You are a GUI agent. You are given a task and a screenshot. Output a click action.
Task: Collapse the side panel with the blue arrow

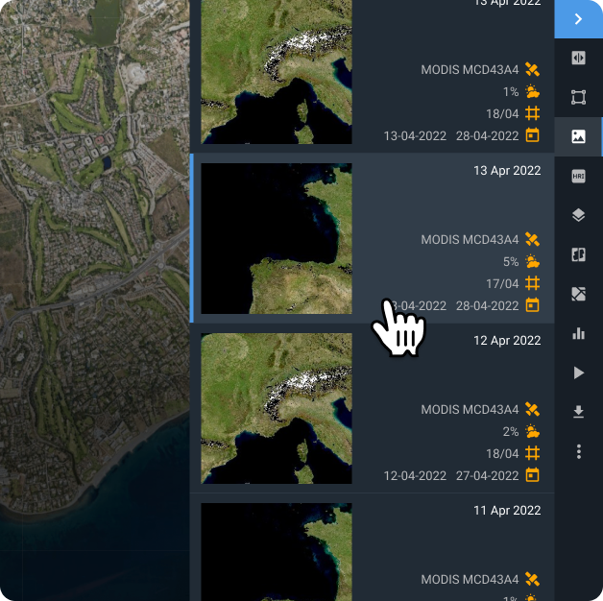click(578, 19)
